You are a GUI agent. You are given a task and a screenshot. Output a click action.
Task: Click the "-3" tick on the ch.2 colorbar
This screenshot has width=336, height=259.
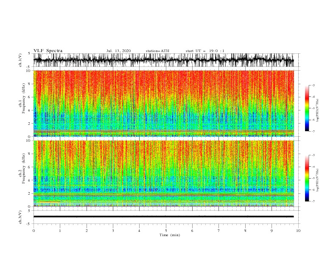coord(313,155)
